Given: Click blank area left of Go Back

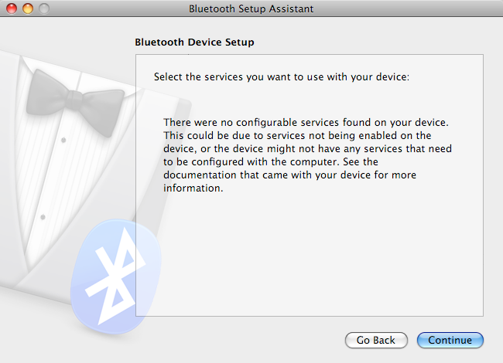Looking at the screenshot, I should (x=232, y=340).
